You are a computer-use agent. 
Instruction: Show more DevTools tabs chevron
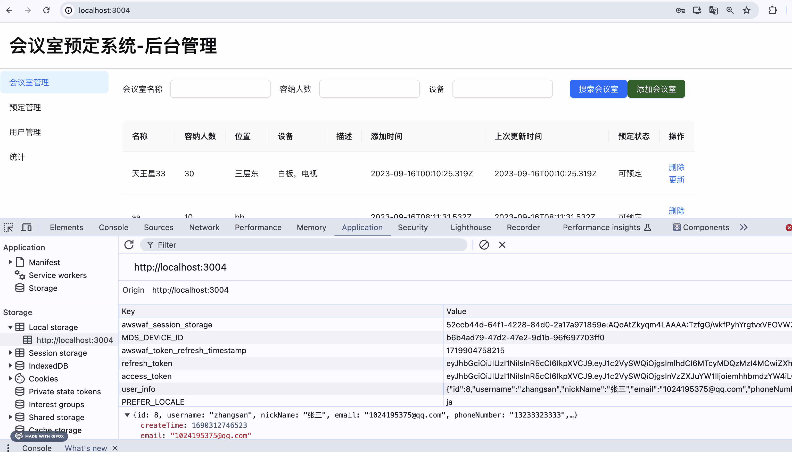coord(744,228)
